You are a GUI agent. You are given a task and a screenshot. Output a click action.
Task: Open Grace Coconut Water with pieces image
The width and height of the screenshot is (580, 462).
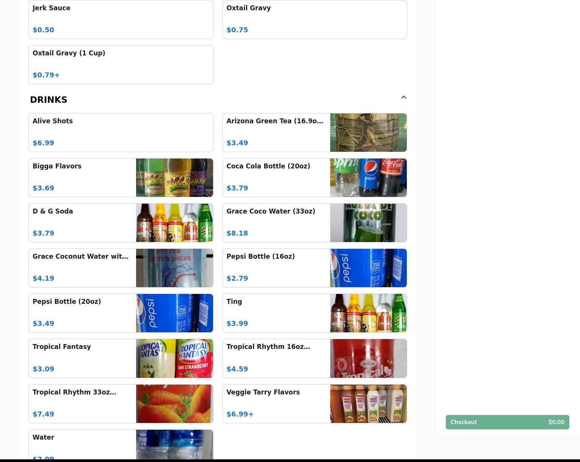click(174, 268)
